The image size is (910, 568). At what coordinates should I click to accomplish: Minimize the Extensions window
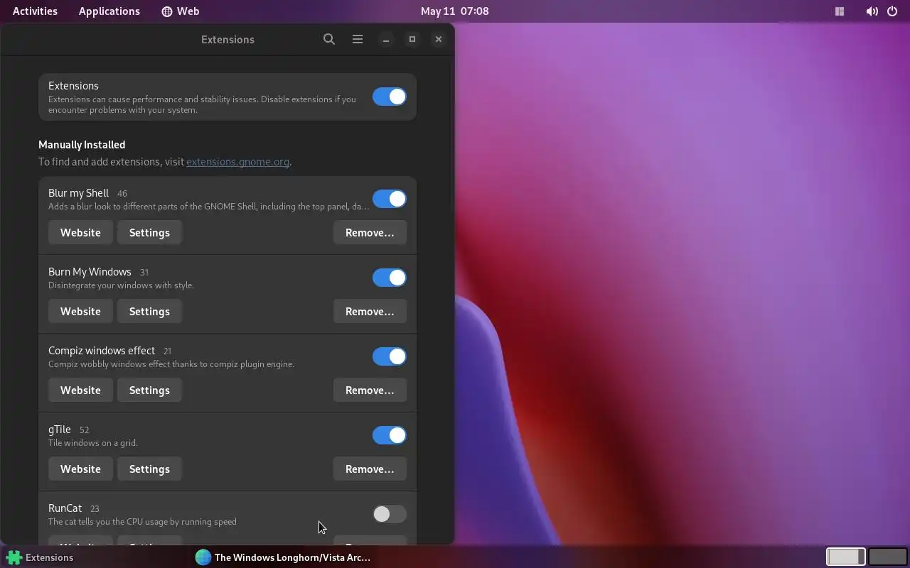pos(386,39)
